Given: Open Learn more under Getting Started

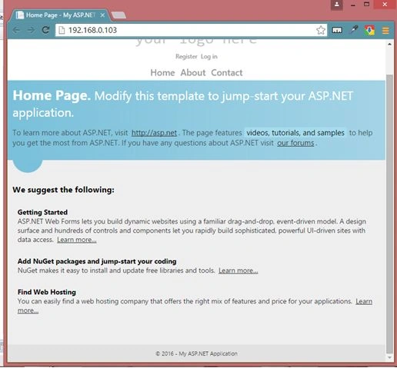Looking at the screenshot, I should tap(77, 240).
